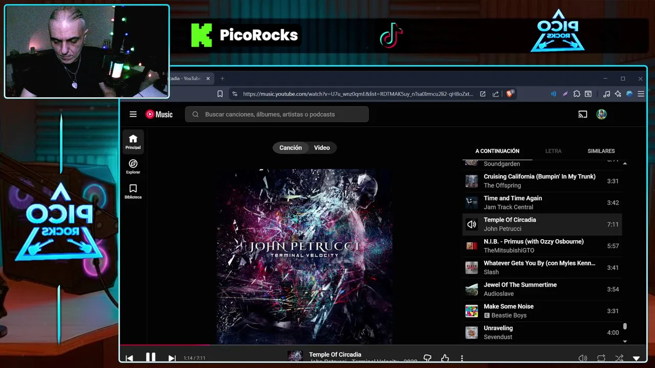Close the YouTube Music browser tab
Screen dimensions: 655x368
coord(208,79)
